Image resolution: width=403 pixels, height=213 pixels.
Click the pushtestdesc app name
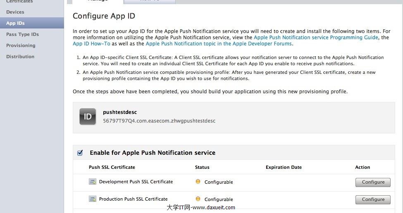(x=120, y=112)
